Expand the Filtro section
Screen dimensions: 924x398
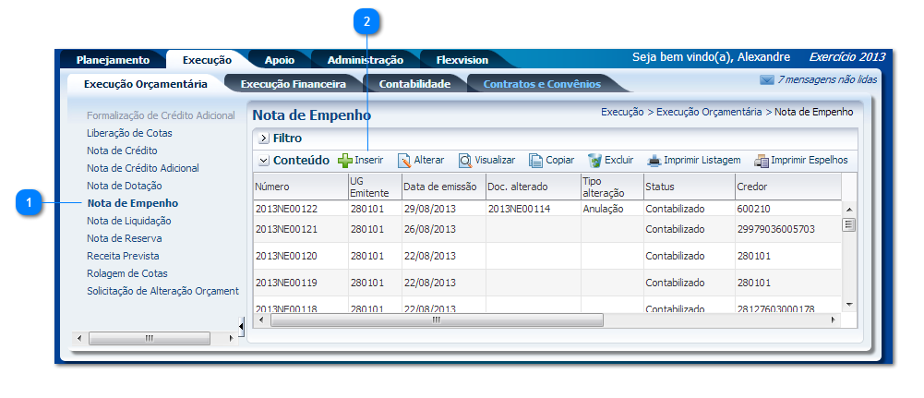tap(262, 139)
